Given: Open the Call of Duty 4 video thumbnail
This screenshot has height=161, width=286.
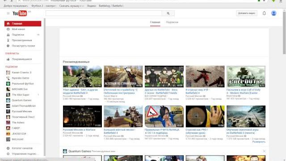Looking at the screenshot, I should [246, 76].
